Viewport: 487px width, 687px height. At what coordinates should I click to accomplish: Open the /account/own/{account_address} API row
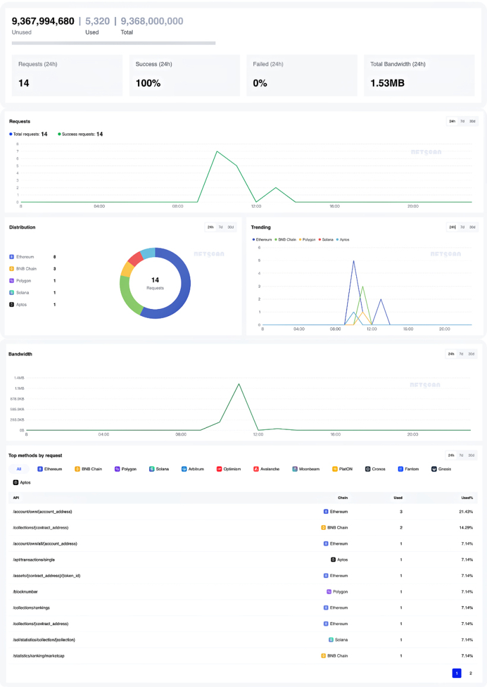tap(243, 512)
